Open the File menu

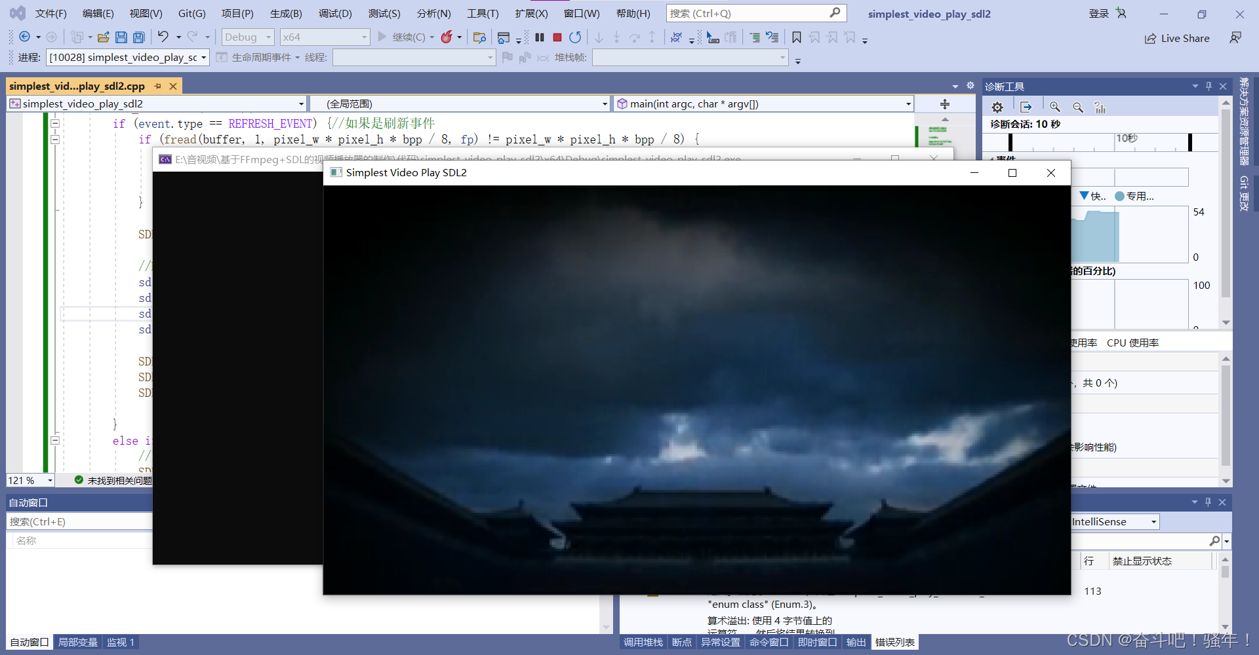[x=51, y=14]
